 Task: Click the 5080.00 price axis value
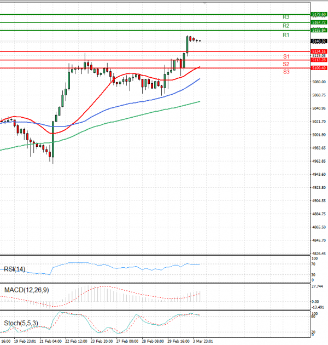319,82
